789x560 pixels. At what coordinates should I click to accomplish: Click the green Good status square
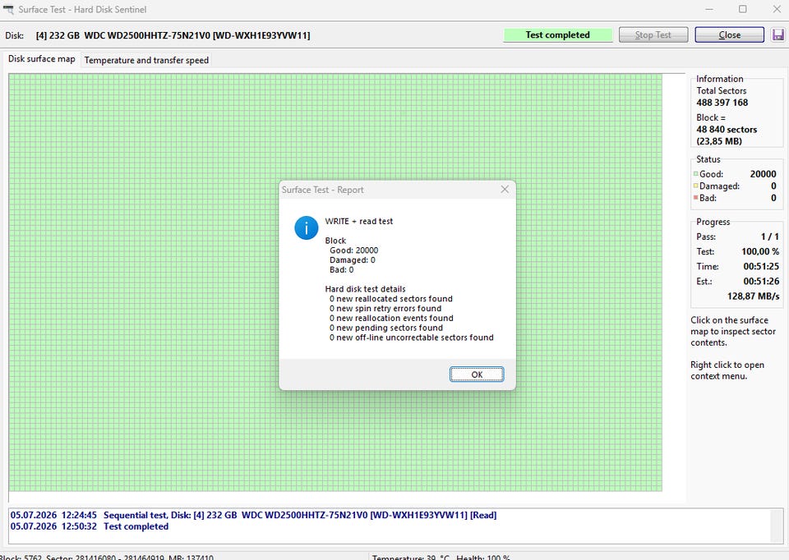695,174
